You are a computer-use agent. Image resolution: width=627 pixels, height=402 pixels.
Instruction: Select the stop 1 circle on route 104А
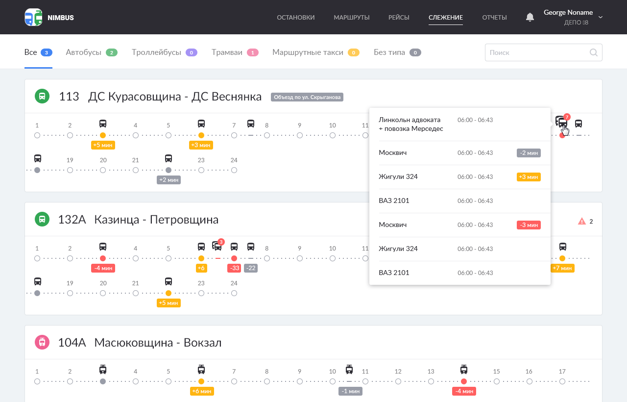coord(37,381)
